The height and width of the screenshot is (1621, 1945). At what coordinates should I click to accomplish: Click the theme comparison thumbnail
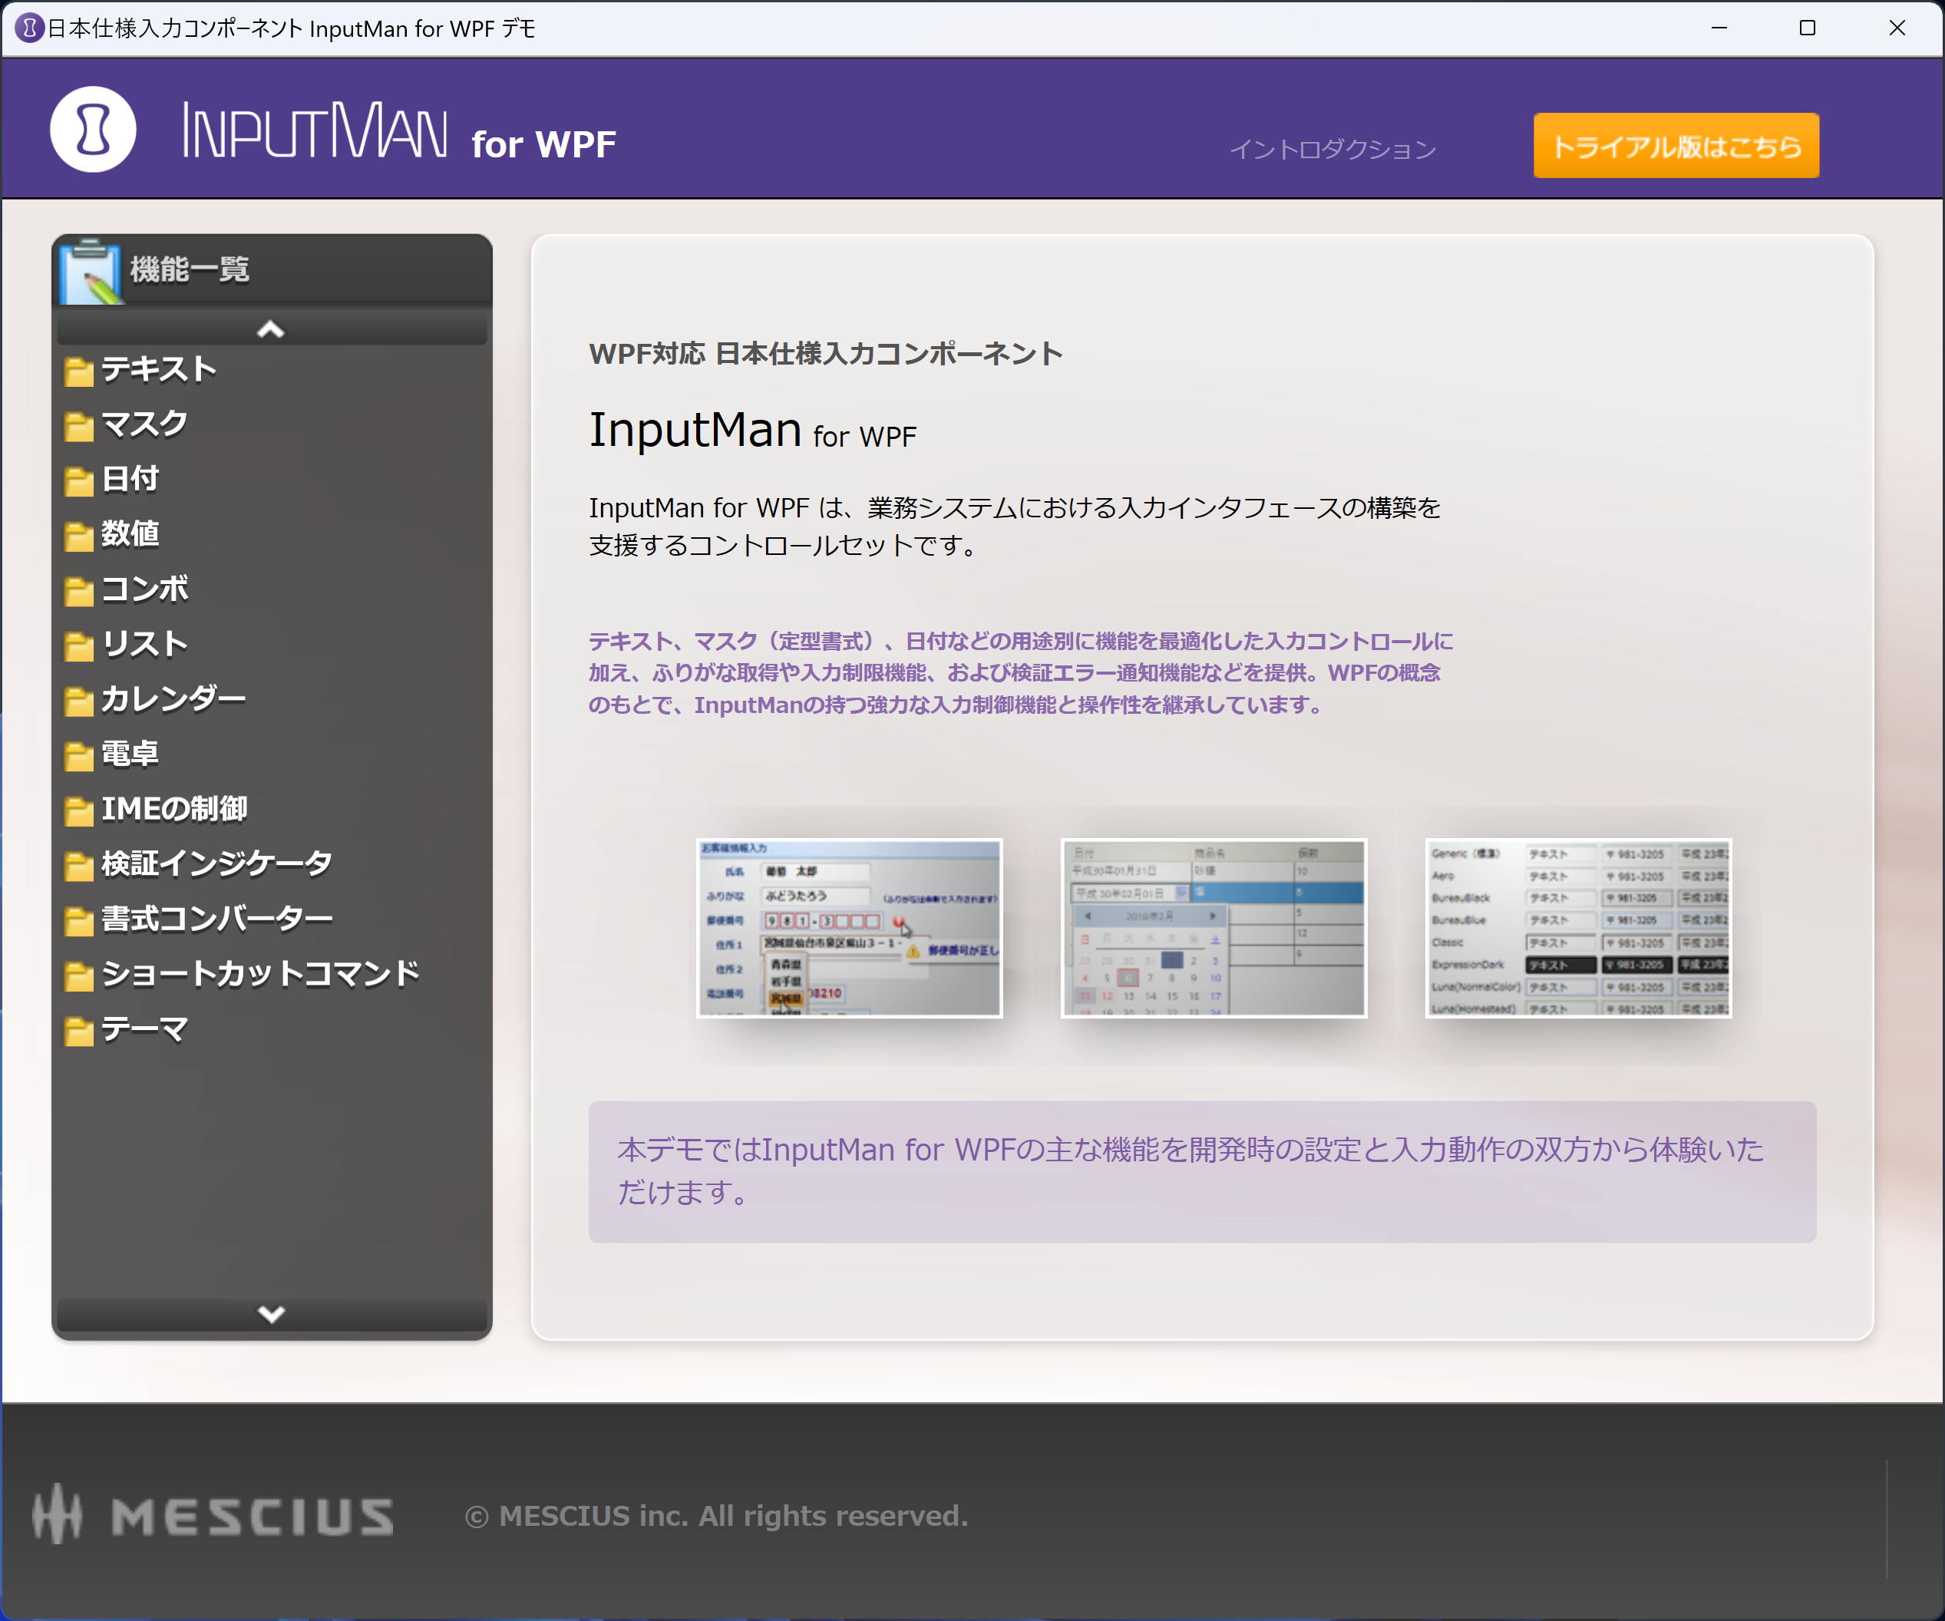point(1578,928)
